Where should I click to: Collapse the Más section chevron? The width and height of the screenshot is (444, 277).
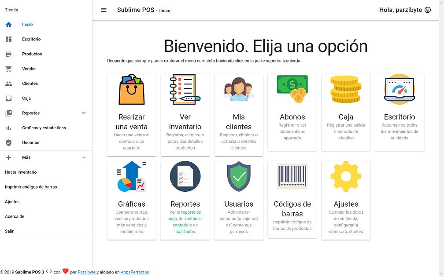tap(84, 157)
